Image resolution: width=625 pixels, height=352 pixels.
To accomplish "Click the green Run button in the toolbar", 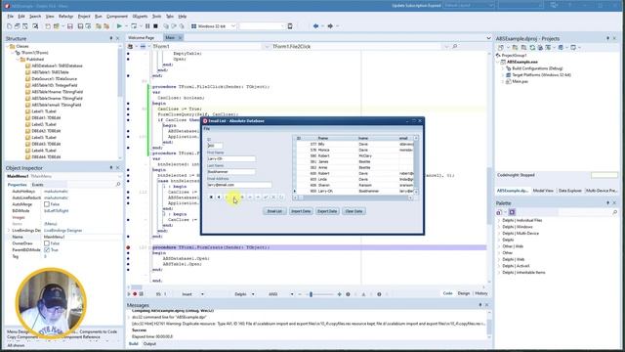I will click(119, 26).
